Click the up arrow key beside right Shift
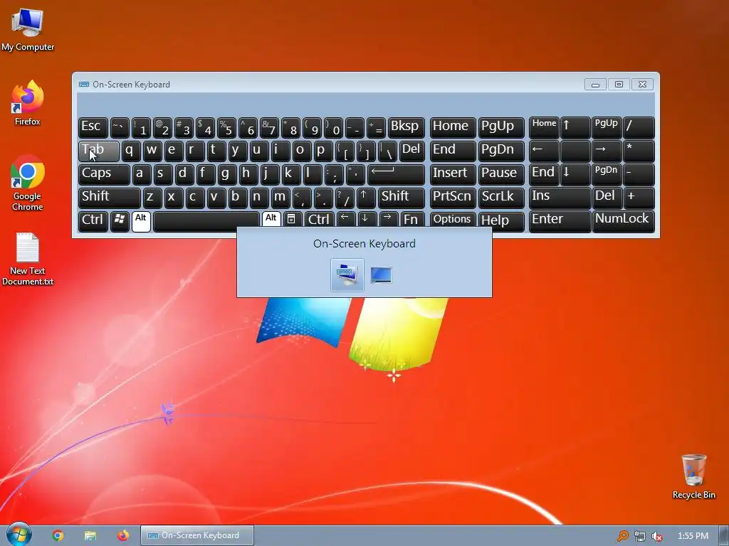Image resolution: width=729 pixels, height=546 pixels. [365, 198]
